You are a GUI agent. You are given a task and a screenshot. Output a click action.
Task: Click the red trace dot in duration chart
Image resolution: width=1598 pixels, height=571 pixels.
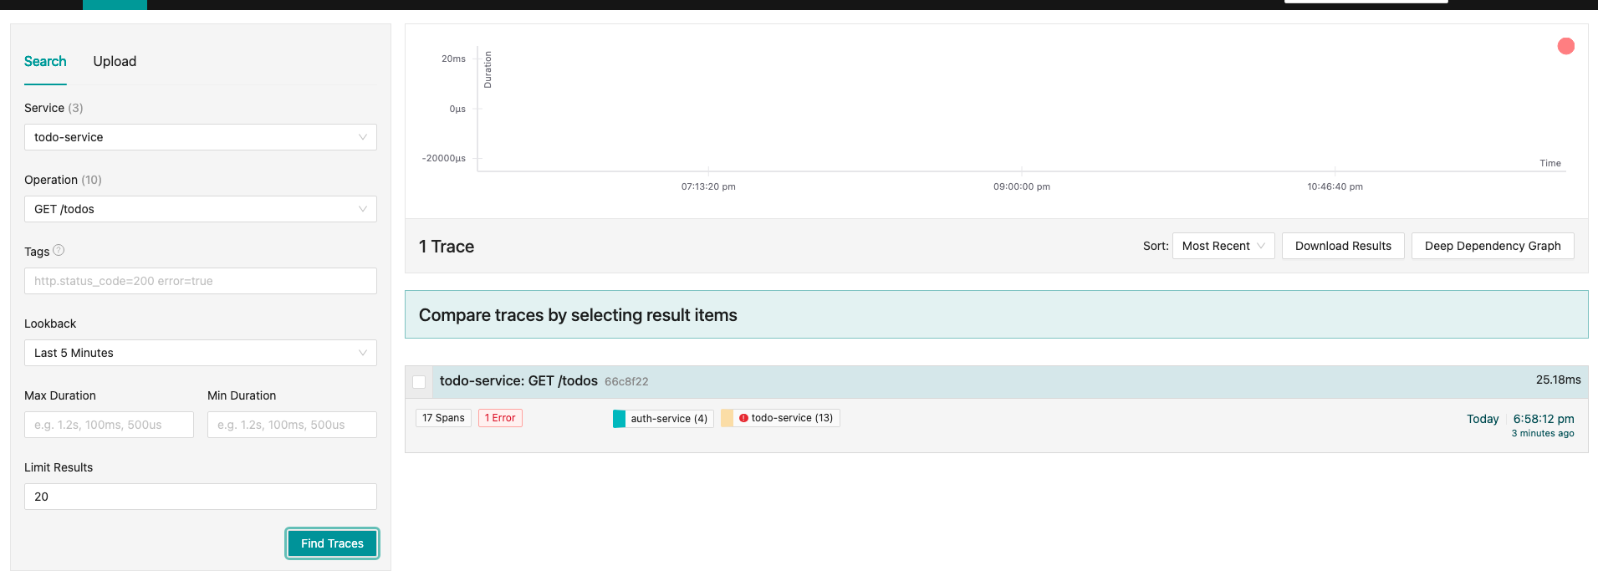click(1565, 46)
